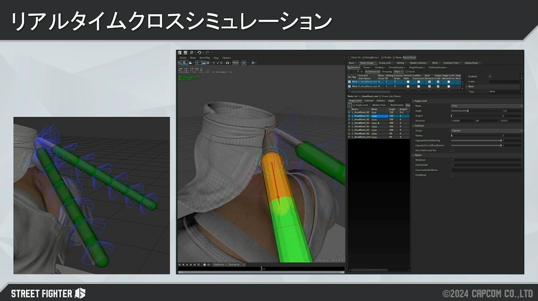
Task: Click the Parts button in viewport toolbar
Action: pos(235,63)
